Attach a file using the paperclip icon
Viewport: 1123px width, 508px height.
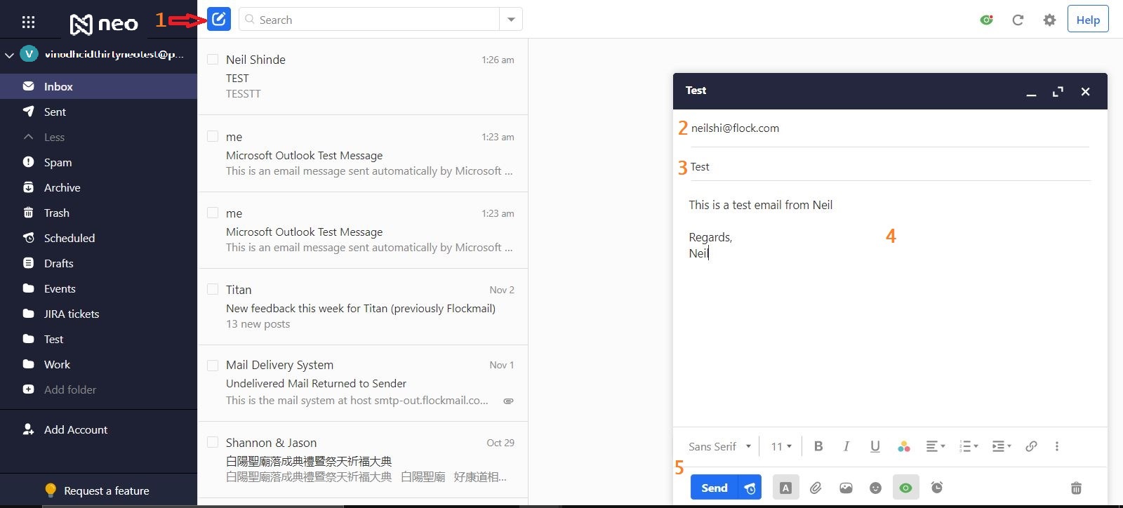pyautogui.click(x=816, y=488)
